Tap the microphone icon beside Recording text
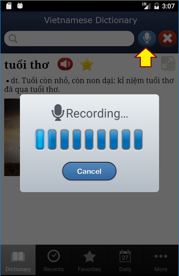179x276 pixels. 58,113
